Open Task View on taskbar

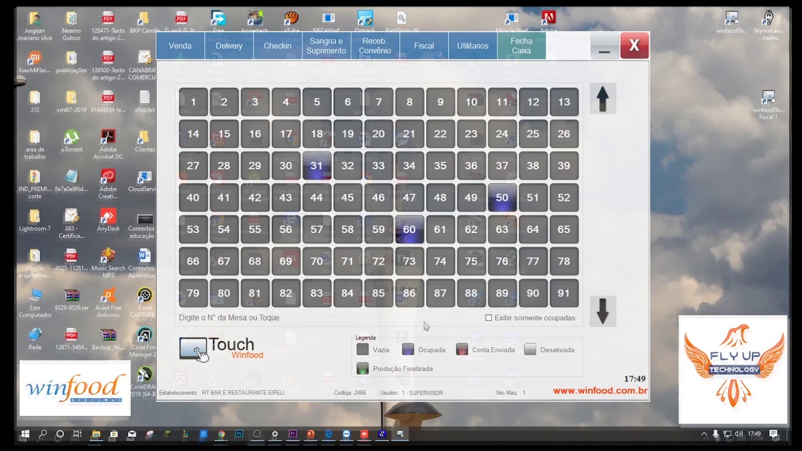pos(78,433)
